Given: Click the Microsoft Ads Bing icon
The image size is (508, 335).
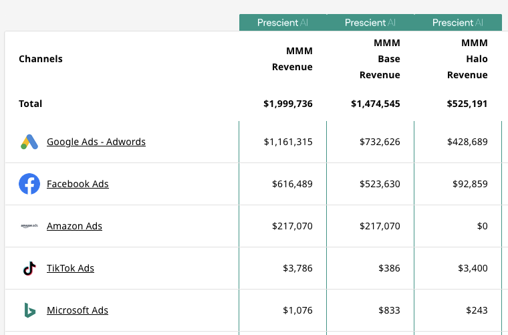Looking at the screenshot, I should pos(29,310).
